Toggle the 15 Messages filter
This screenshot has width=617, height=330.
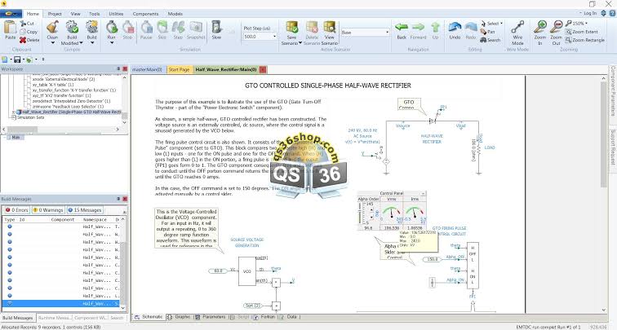(85, 210)
